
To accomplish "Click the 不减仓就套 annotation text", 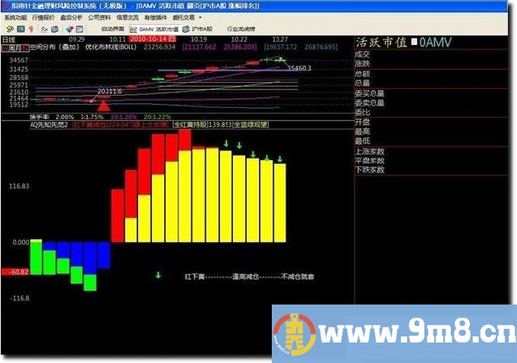I will point(298,276).
